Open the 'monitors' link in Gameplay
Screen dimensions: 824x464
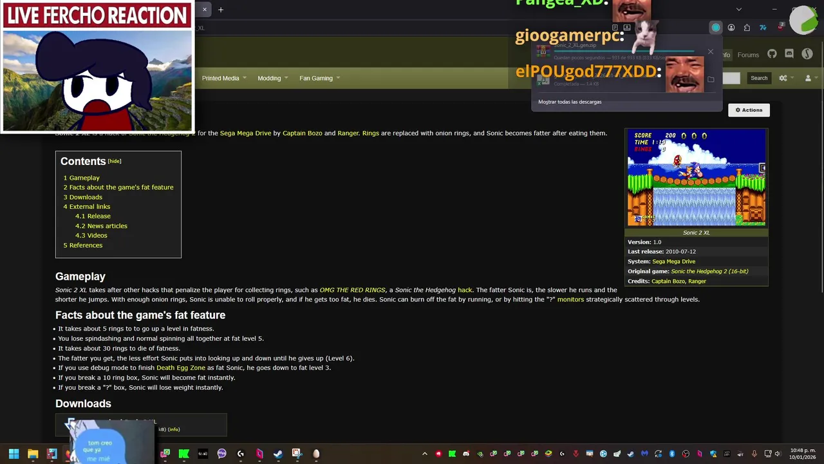coord(570,300)
